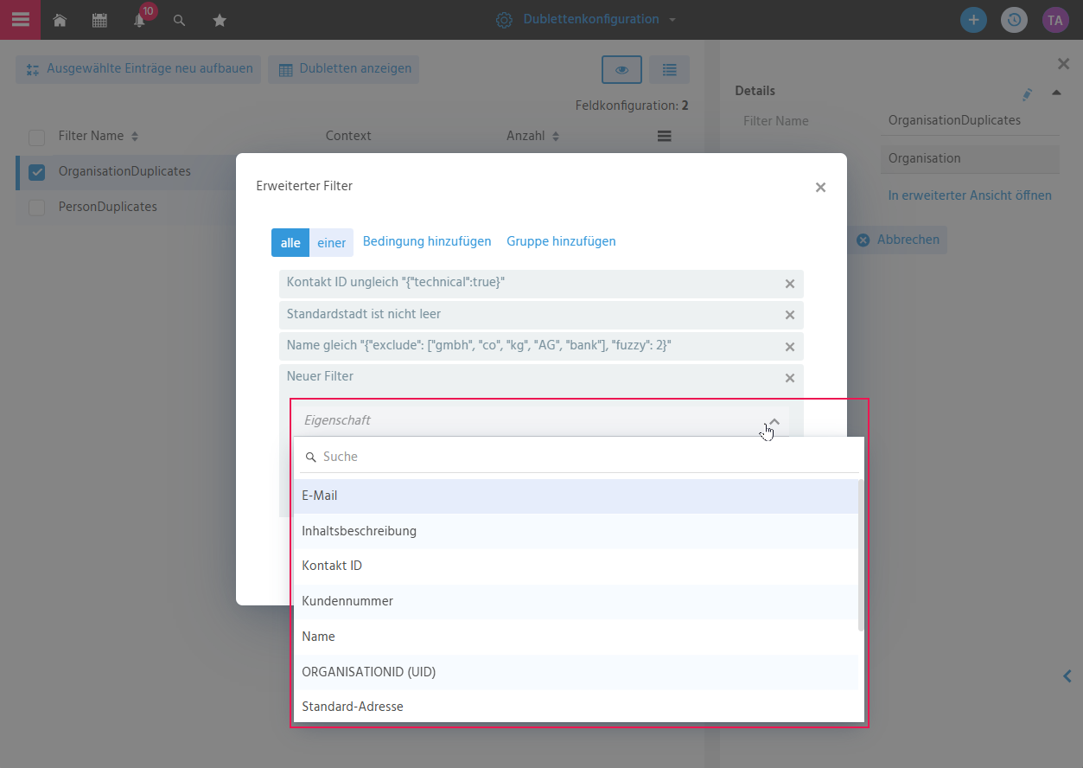Go to the home icon
This screenshot has height=768, width=1083.
[60, 20]
